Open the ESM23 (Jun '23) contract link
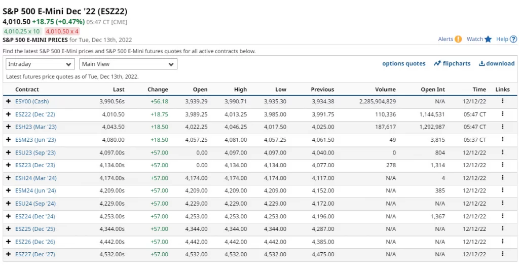The height and width of the screenshot is (275, 519). tap(35, 140)
